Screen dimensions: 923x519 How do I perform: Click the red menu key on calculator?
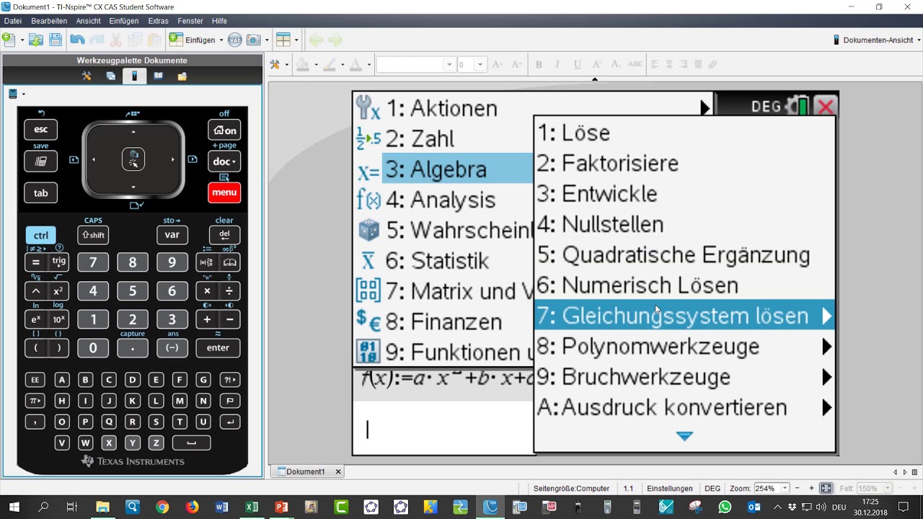tap(224, 192)
